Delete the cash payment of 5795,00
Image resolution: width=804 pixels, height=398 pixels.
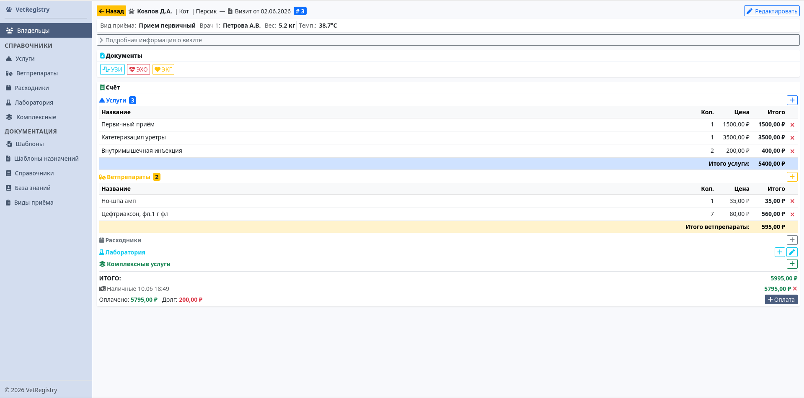(x=795, y=289)
